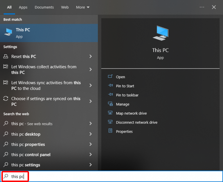
Task: Click the sync activities to cloud icon
Action: (6, 82)
